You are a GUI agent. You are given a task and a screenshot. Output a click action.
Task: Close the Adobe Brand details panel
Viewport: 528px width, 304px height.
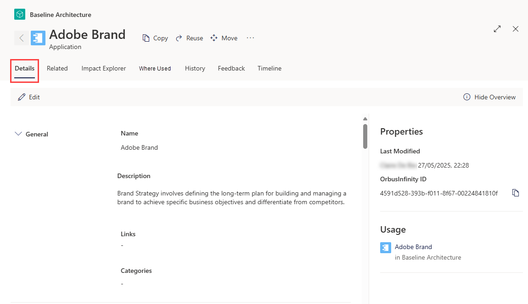click(x=516, y=29)
